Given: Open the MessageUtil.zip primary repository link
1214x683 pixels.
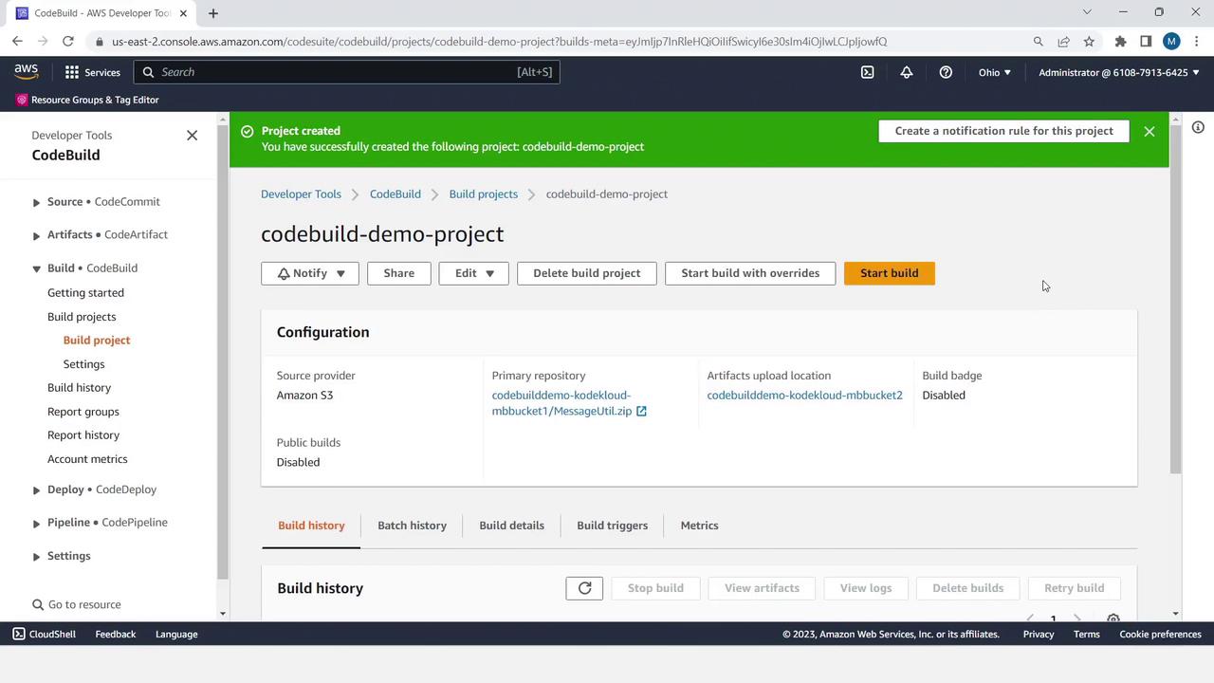Looking at the screenshot, I should (569, 403).
